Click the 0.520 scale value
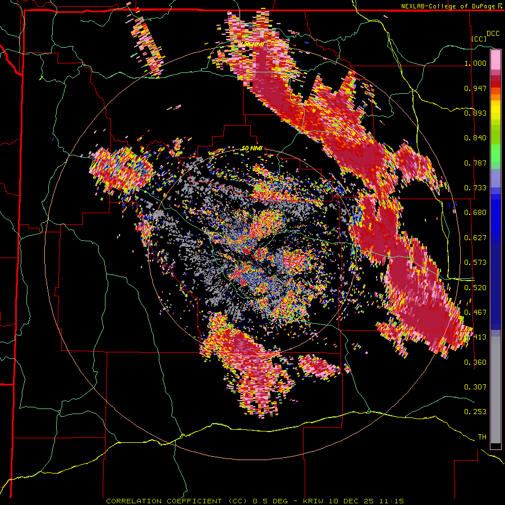This screenshot has height=505, width=505. pyautogui.click(x=475, y=288)
